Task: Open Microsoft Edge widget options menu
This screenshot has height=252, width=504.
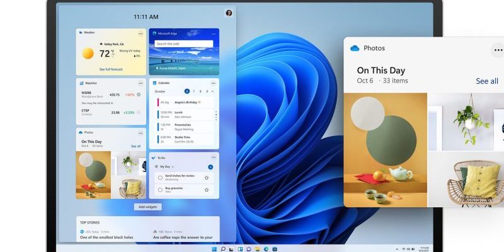Action: point(214,34)
